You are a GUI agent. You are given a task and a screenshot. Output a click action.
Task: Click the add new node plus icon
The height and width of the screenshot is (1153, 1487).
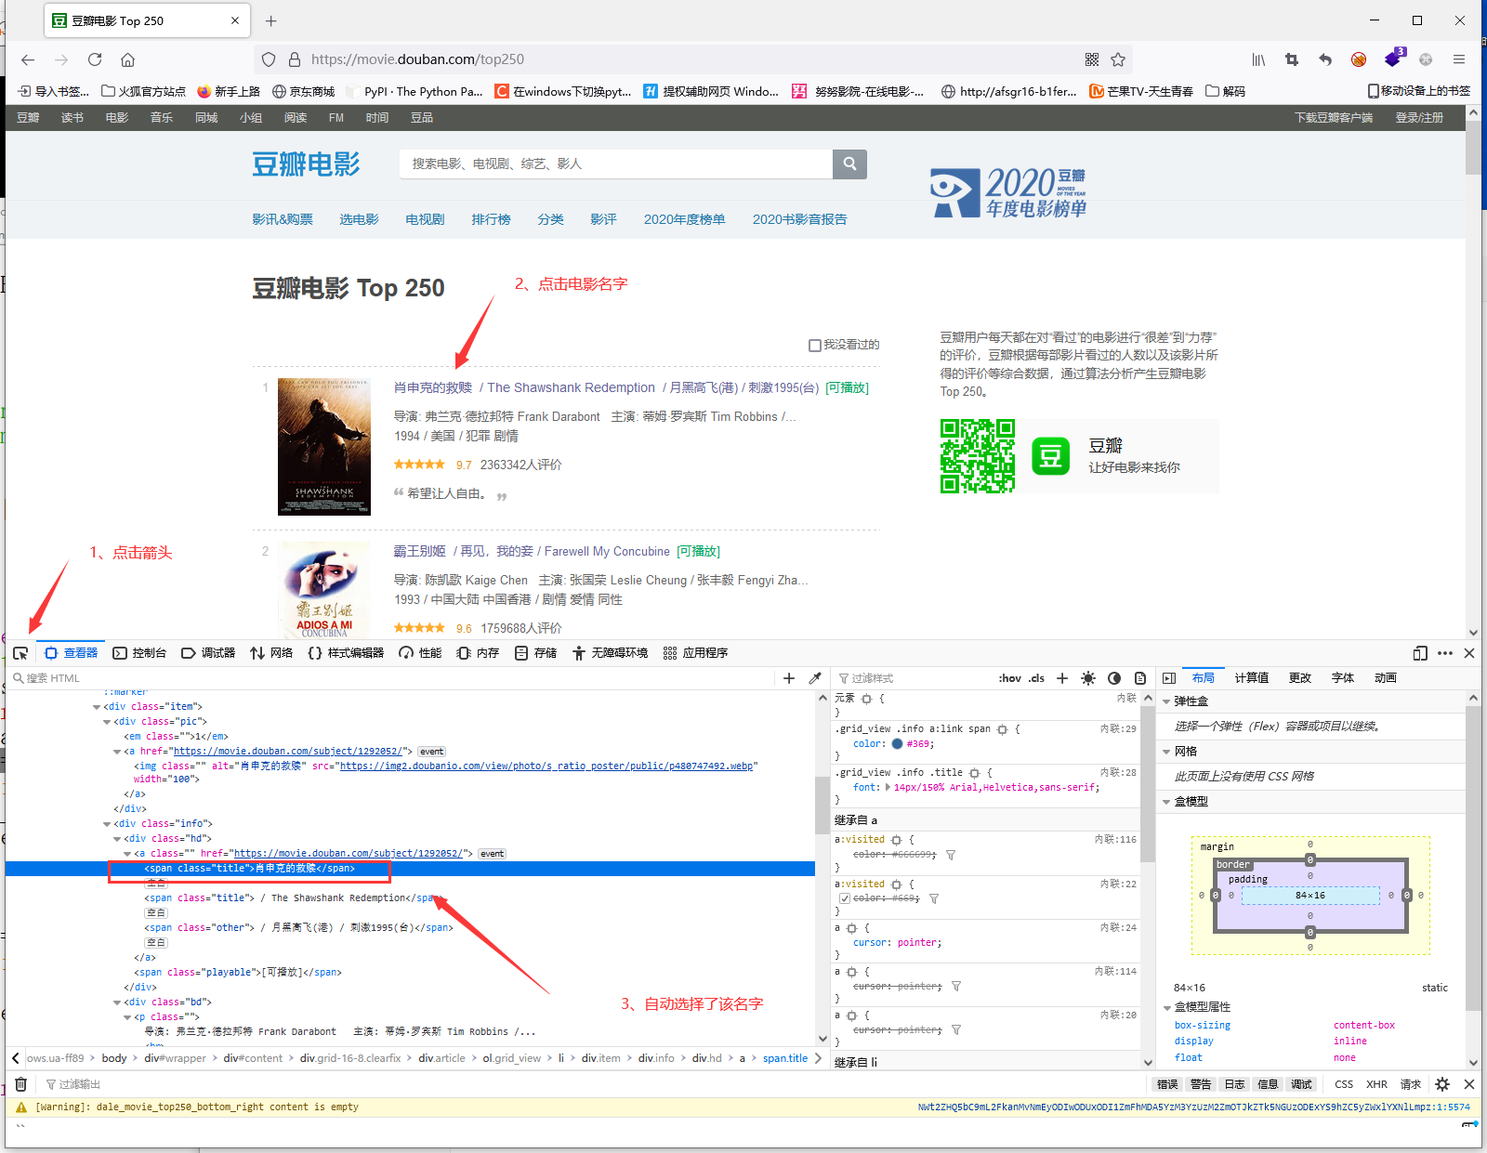[x=789, y=678]
